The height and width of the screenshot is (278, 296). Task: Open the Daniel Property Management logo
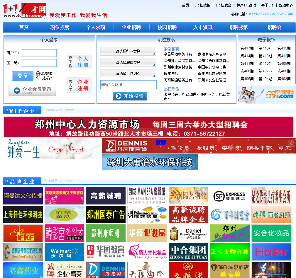[x=188, y=233]
